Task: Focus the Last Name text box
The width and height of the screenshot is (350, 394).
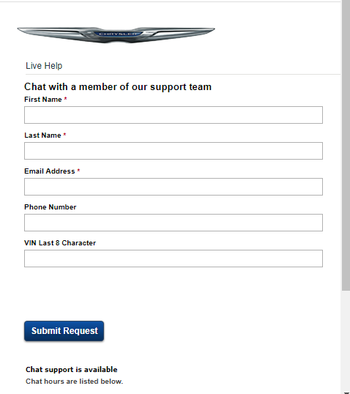Action: pos(174,151)
